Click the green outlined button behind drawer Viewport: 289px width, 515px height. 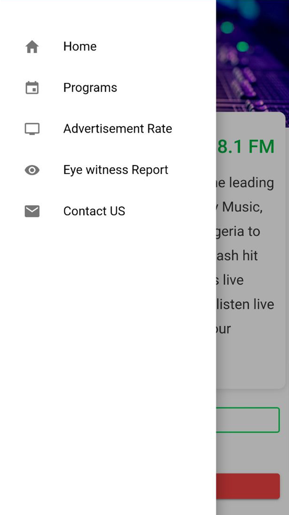pos(248,420)
